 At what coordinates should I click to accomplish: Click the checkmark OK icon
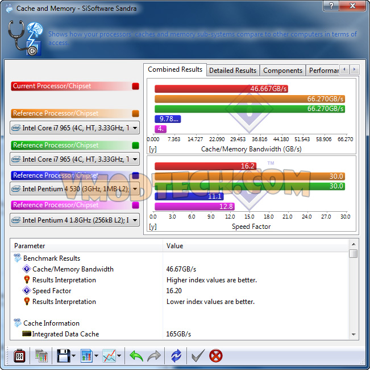(x=198, y=356)
